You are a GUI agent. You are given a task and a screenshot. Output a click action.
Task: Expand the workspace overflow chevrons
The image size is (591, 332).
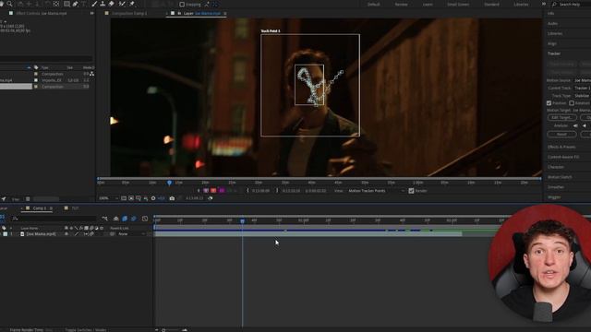[x=544, y=4]
